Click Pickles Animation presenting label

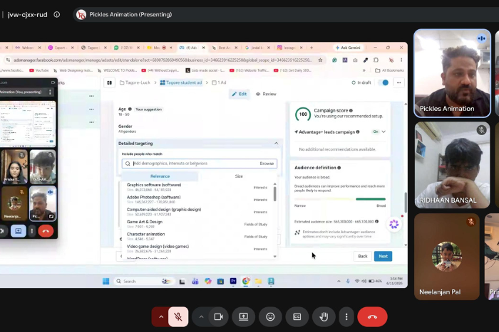(x=130, y=15)
